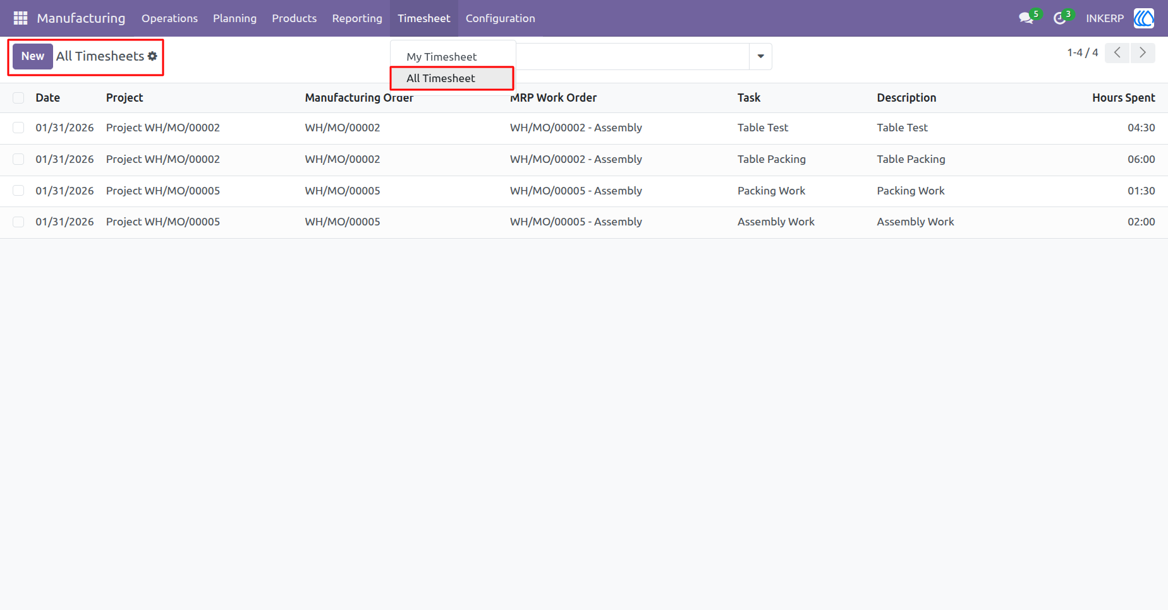The image size is (1168, 610).
Task: Check the Table Test row checkbox
Action: (18, 128)
